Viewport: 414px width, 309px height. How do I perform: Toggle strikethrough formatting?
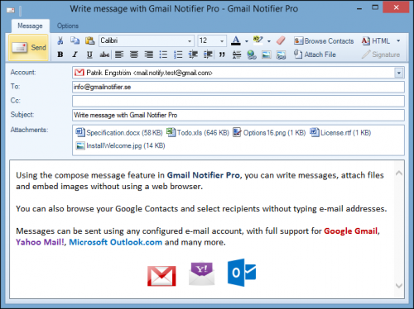(x=104, y=55)
